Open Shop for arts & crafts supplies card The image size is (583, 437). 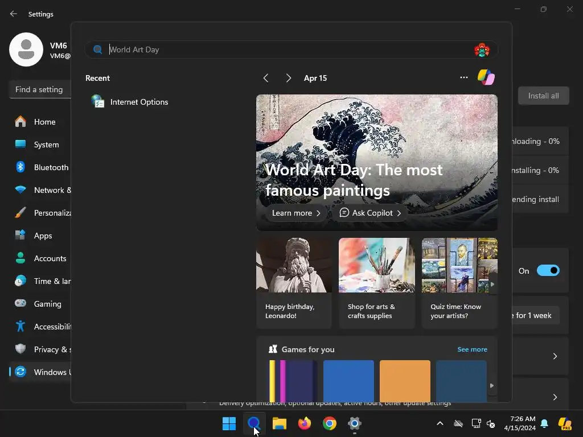pyautogui.click(x=376, y=283)
